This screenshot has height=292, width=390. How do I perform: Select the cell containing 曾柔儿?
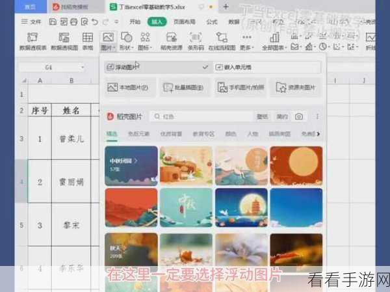coord(71,139)
